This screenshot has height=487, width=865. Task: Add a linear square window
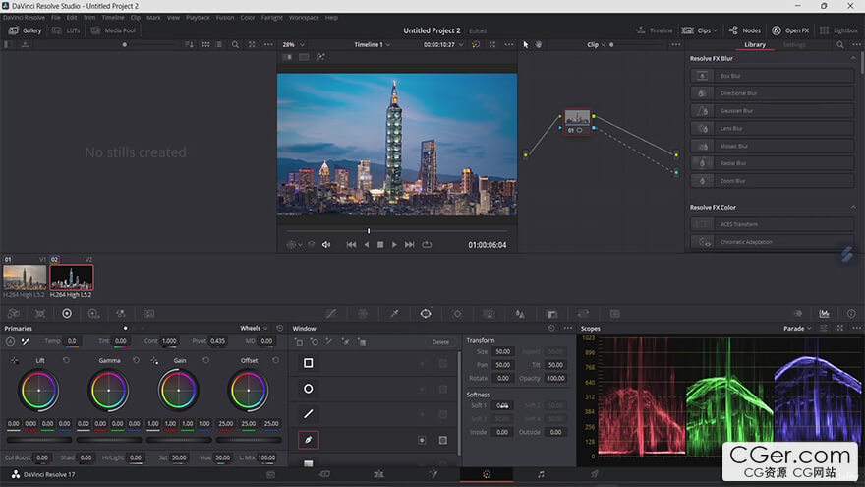click(309, 363)
